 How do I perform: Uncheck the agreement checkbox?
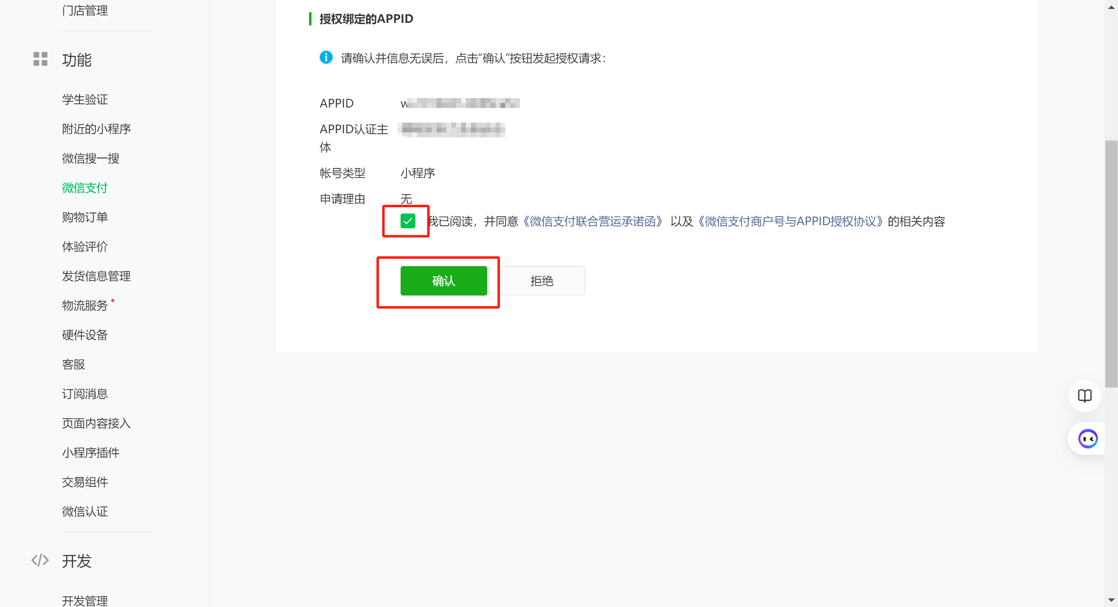pos(408,221)
